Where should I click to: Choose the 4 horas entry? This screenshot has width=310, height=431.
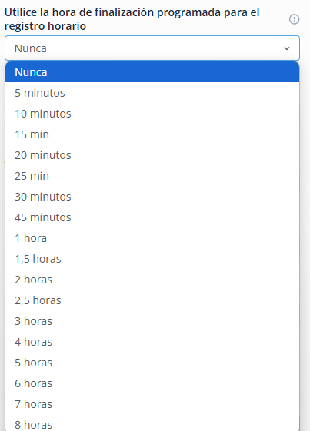152,342
